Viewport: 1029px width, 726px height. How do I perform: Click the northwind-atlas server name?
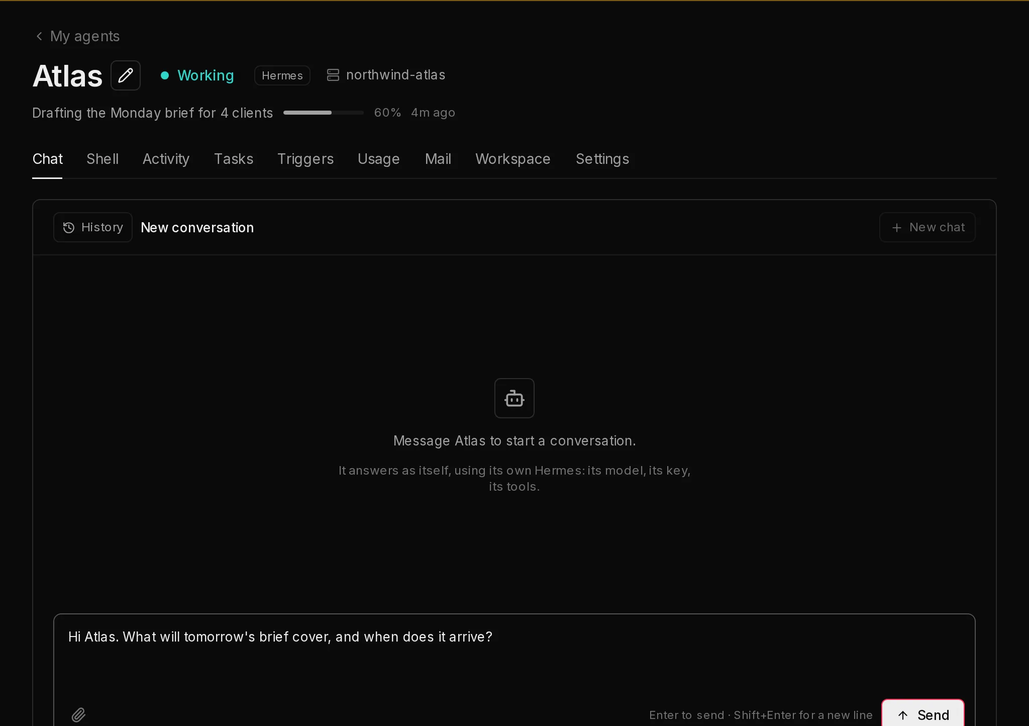[x=396, y=75]
